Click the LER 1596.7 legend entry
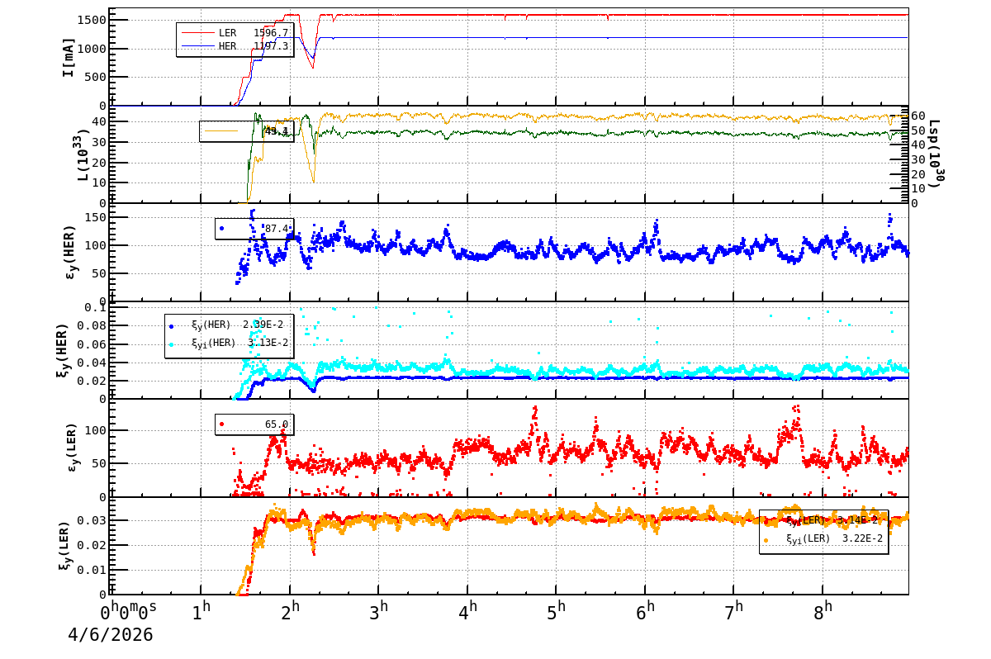This screenshot has width=991, height=659. click(235, 33)
